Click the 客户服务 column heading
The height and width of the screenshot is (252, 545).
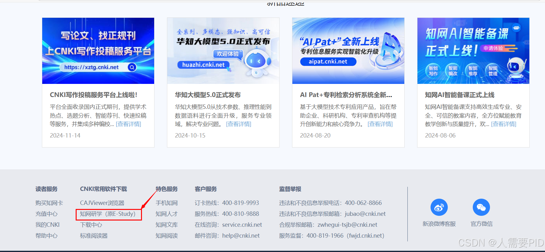[206, 189]
